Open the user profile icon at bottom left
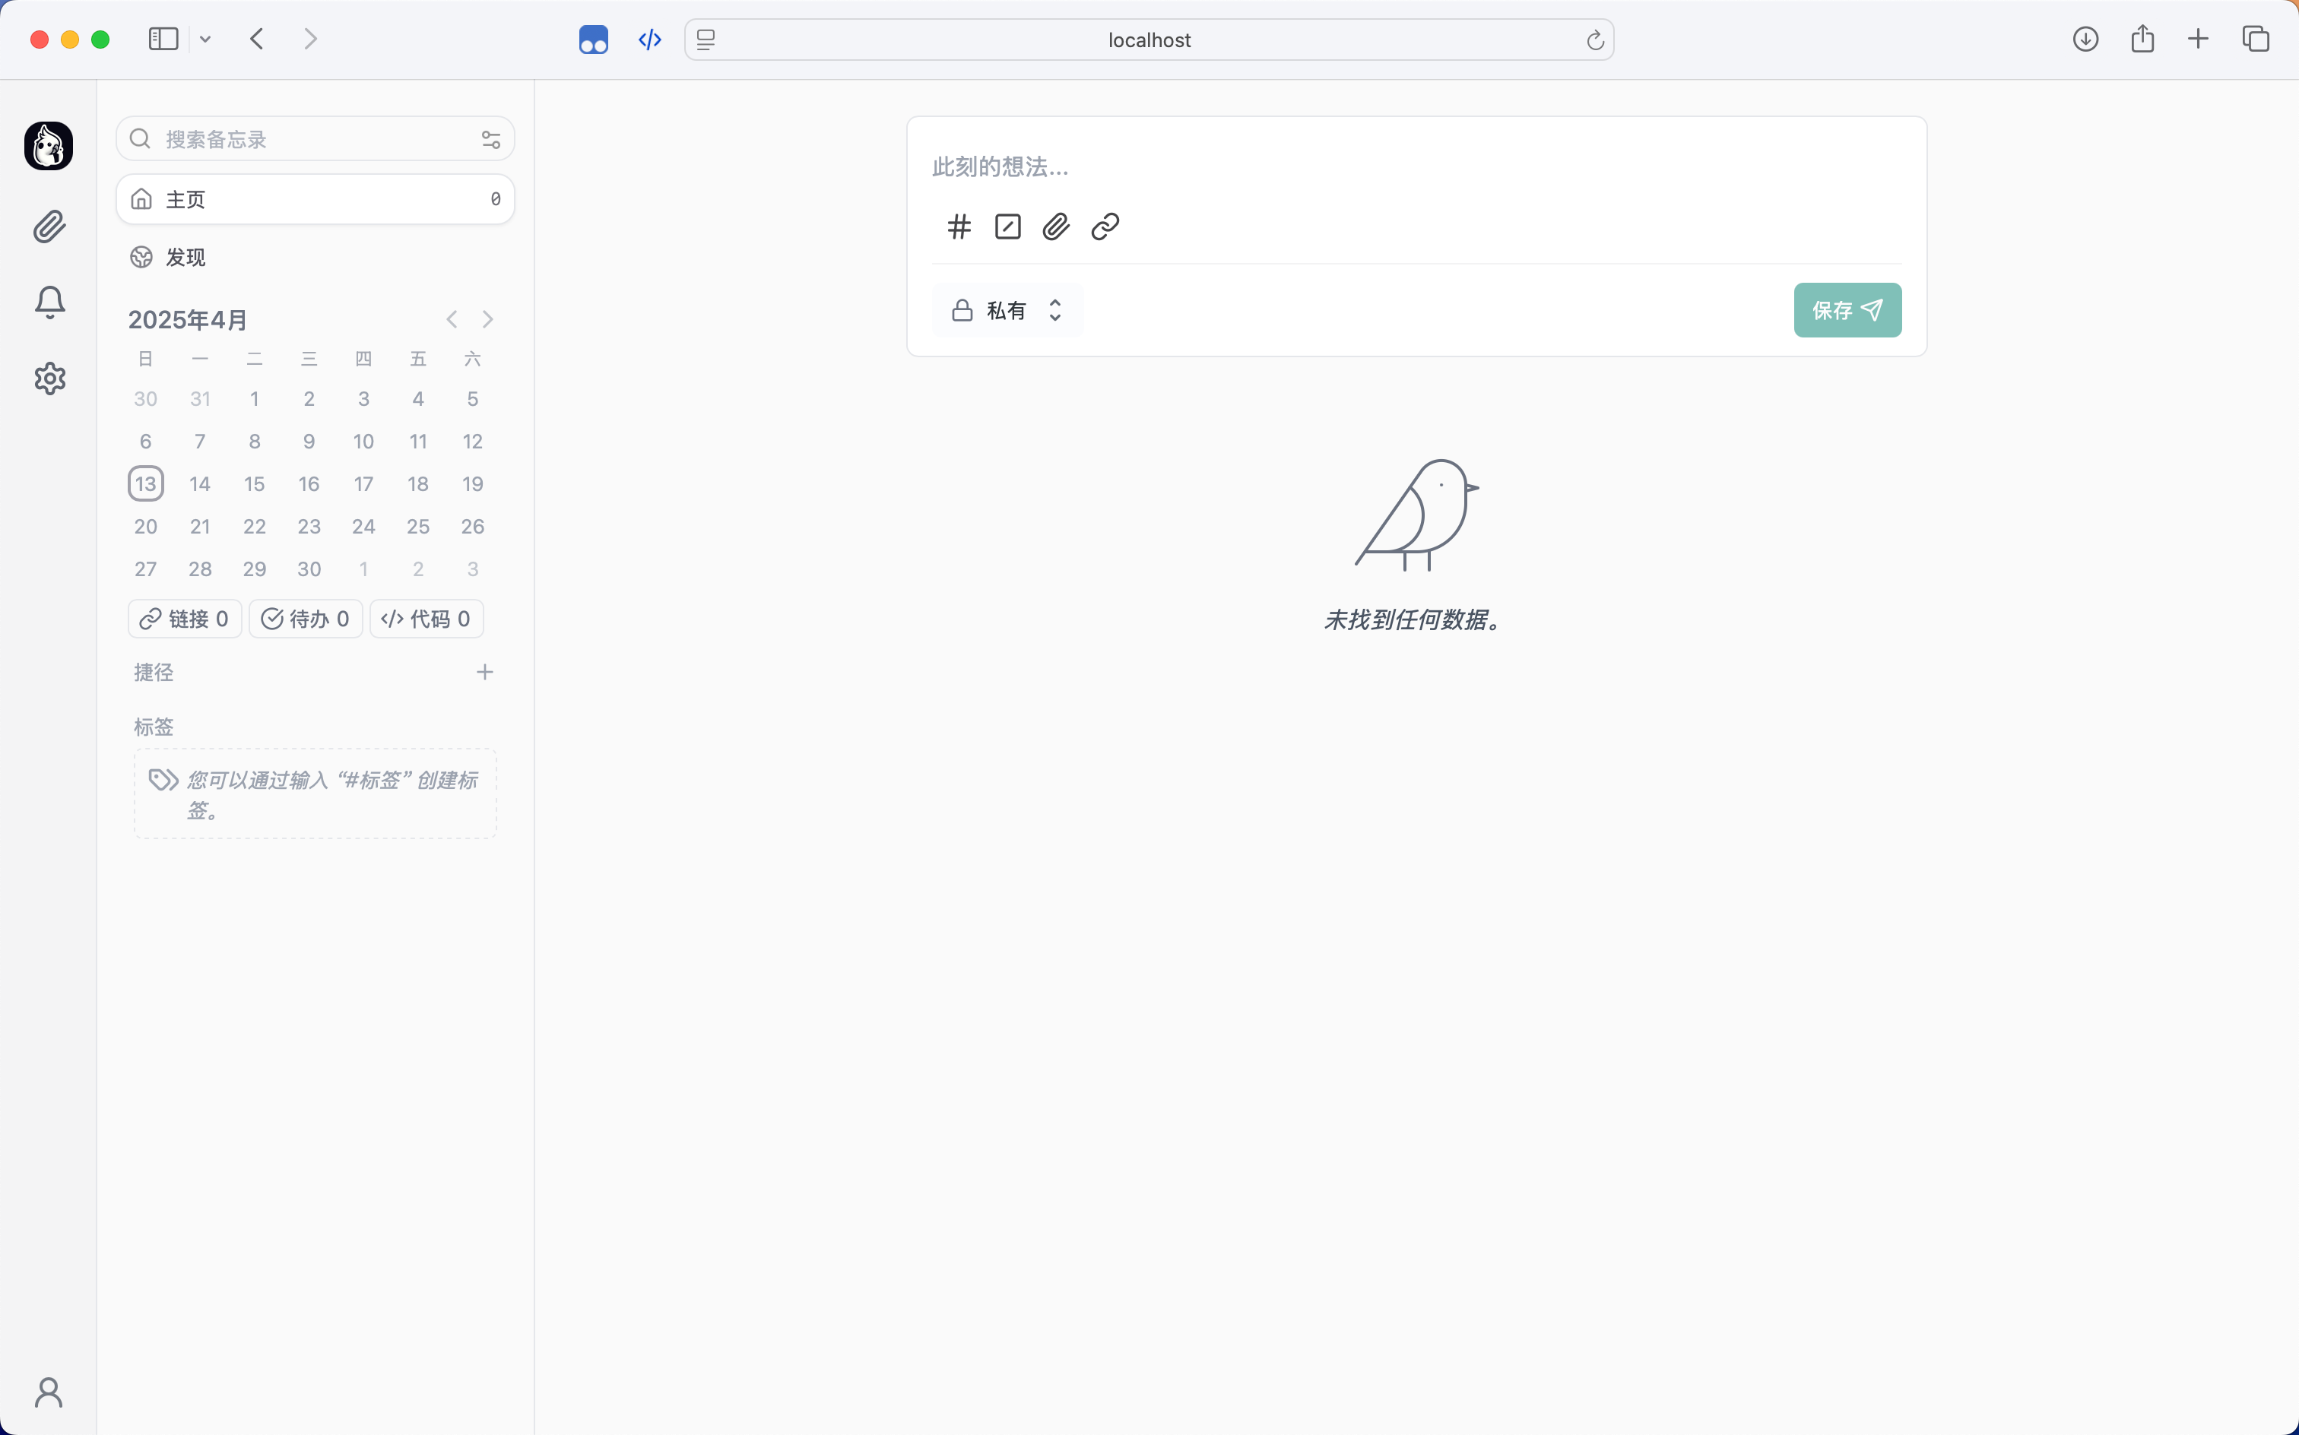Image resolution: width=2299 pixels, height=1435 pixels. pyautogui.click(x=49, y=1392)
